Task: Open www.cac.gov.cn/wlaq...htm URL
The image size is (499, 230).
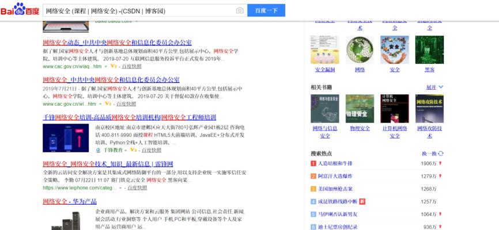Action: point(72,66)
